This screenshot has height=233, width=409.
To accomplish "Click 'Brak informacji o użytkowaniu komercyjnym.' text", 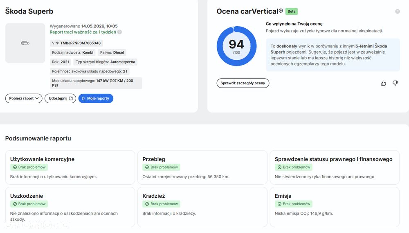I will [54, 177].
